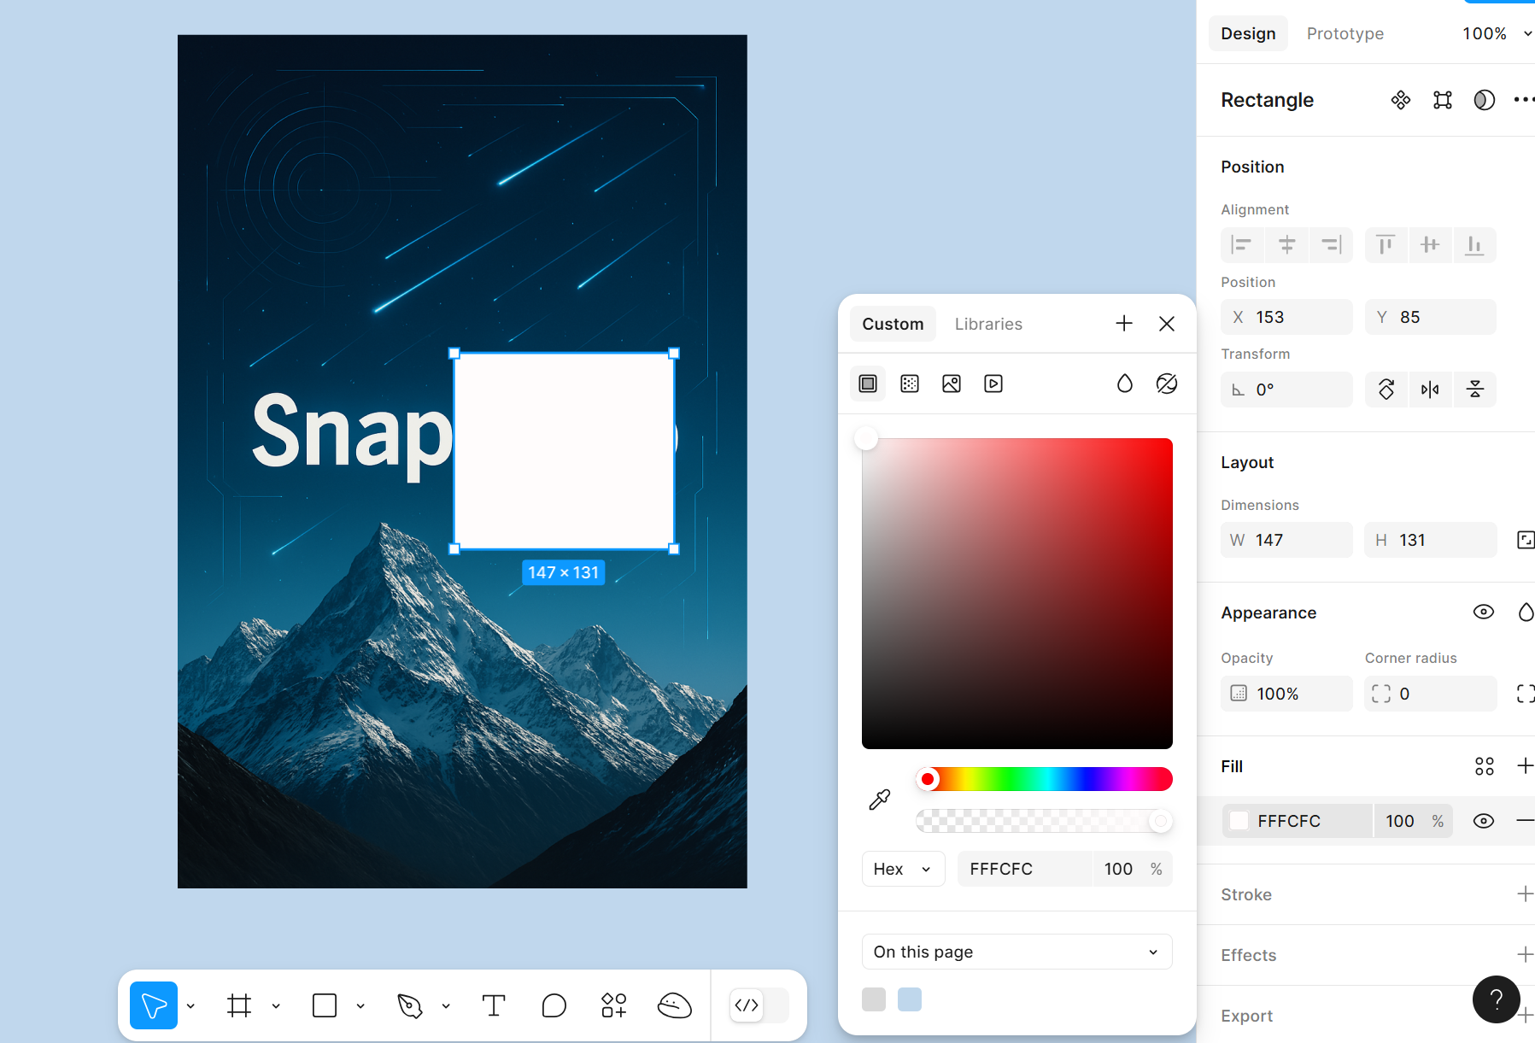Click the edit object icon

pyautogui.click(x=1443, y=100)
